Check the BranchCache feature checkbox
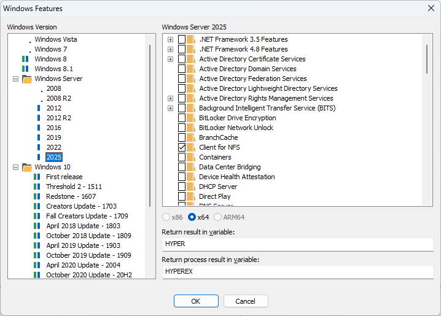 (x=182, y=137)
